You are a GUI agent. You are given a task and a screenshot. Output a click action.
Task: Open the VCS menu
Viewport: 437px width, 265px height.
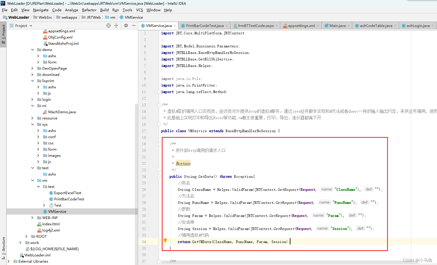coord(139,10)
